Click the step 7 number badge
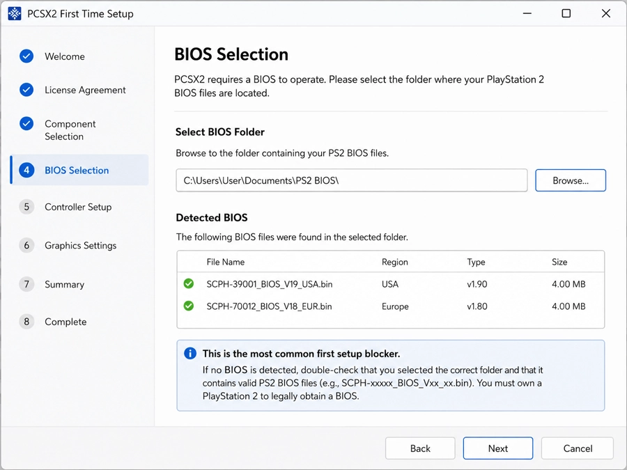627x470 pixels. pyautogui.click(x=26, y=284)
